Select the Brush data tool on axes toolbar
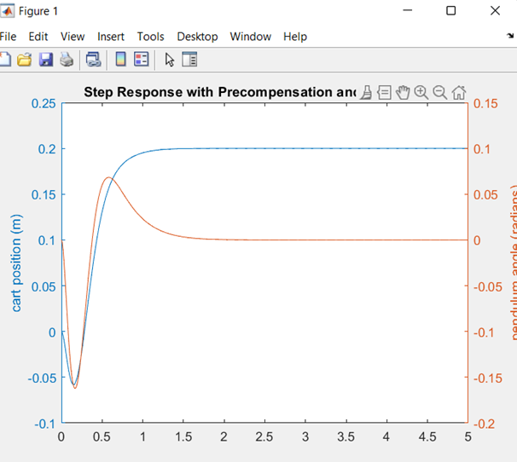517x462 pixels. coord(366,93)
